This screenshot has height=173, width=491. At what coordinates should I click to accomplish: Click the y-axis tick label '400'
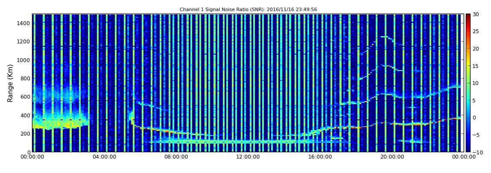25,115
